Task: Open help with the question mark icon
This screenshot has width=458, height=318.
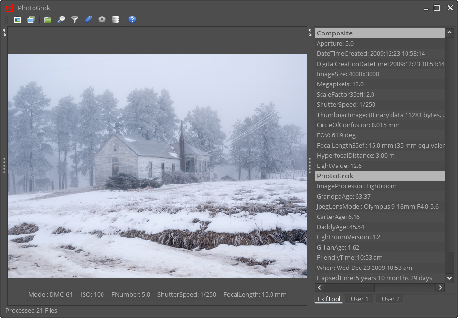Action: click(x=132, y=19)
